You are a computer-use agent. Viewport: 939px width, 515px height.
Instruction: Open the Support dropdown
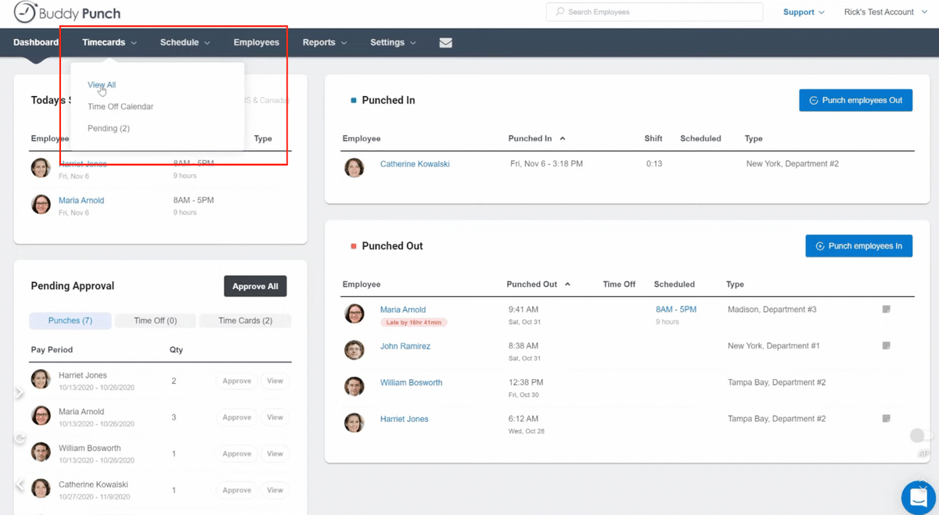click(804, 12)
